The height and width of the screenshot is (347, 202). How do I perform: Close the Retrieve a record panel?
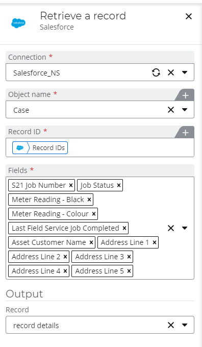click(189, 16)
